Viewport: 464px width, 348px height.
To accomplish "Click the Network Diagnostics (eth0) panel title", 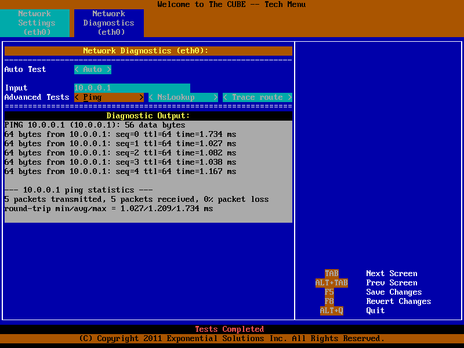I will click(148, 51).
